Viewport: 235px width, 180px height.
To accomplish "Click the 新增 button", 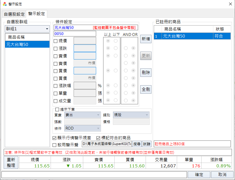I will (x=146, y=39).
